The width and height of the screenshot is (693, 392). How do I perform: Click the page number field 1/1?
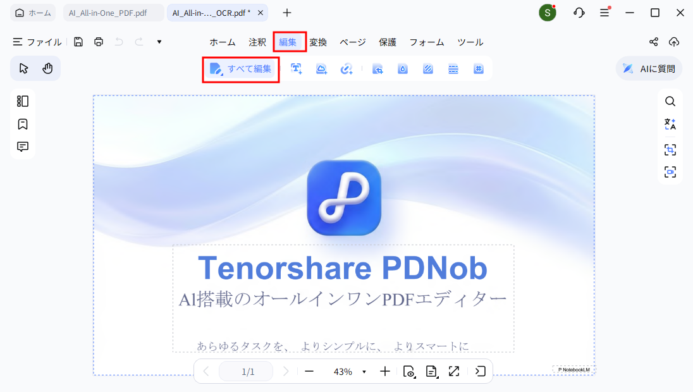click(x=246, y=372)
